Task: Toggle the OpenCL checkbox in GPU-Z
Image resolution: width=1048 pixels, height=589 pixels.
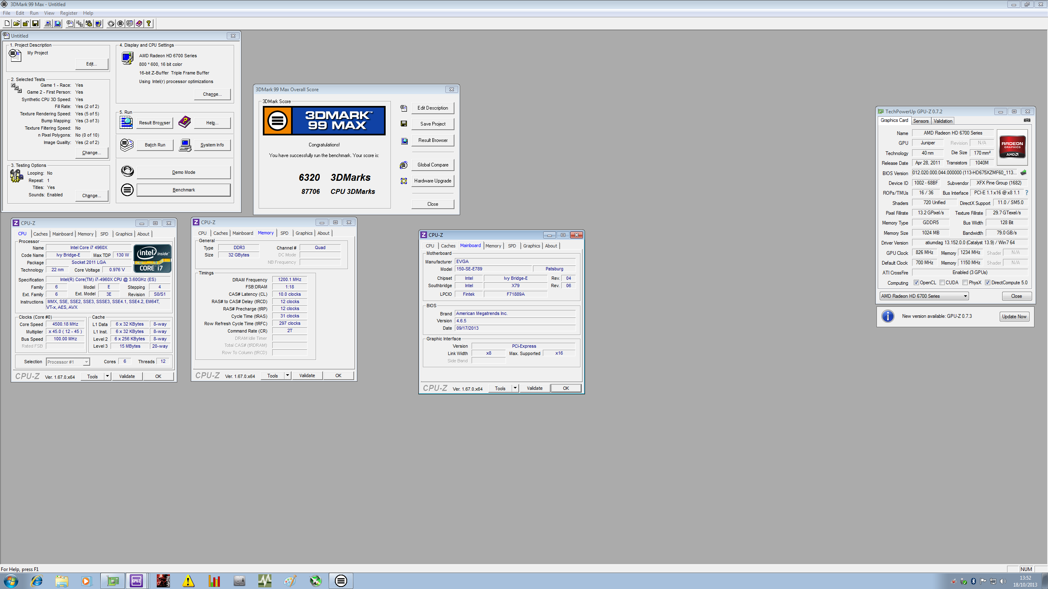Action: pos(916,283)
